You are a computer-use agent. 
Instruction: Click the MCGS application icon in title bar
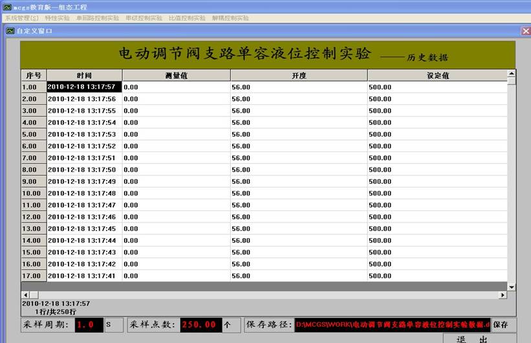coord(6,6)
